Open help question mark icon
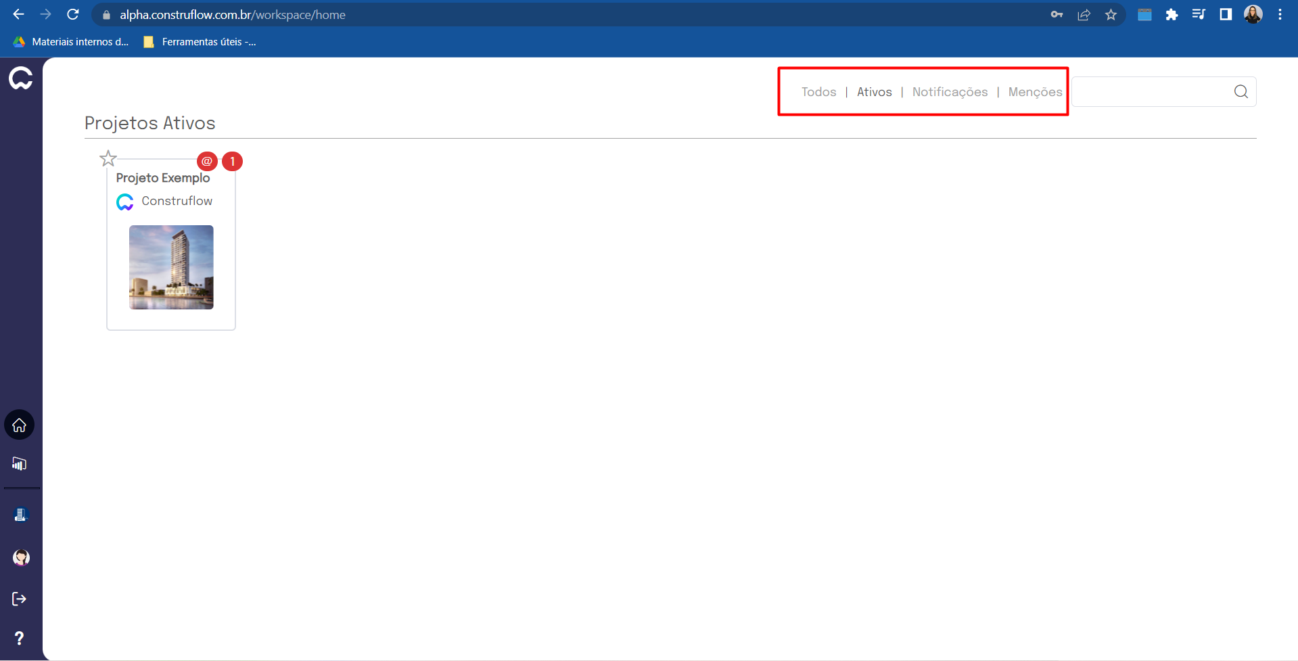This screenshot has height=661, width=1298. tap(20, 638)
